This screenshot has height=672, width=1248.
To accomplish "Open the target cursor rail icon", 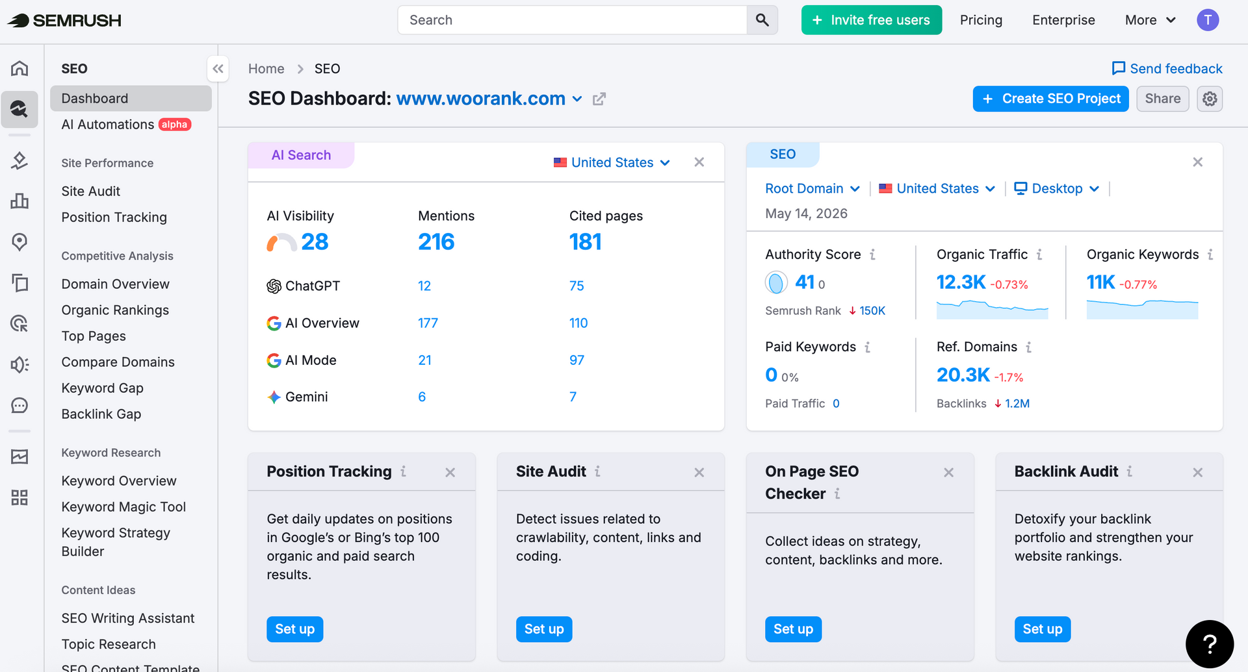I will pyautogui.click(x=19, y=323).
